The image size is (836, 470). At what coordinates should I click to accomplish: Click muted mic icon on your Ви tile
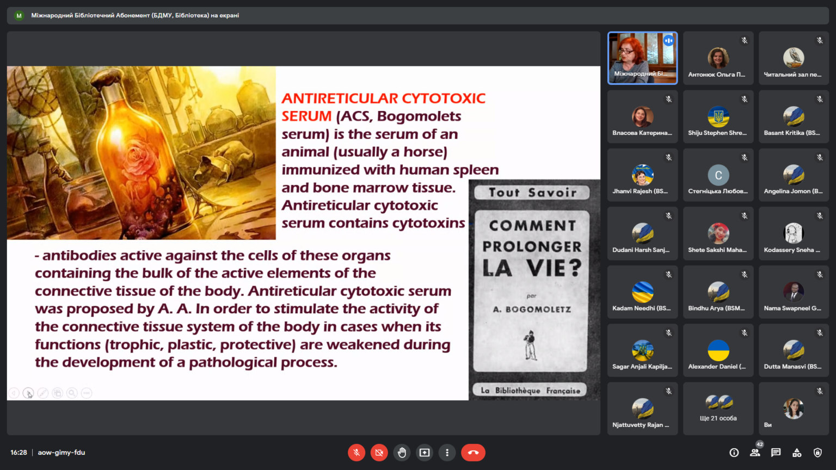(x=820, y=391)
